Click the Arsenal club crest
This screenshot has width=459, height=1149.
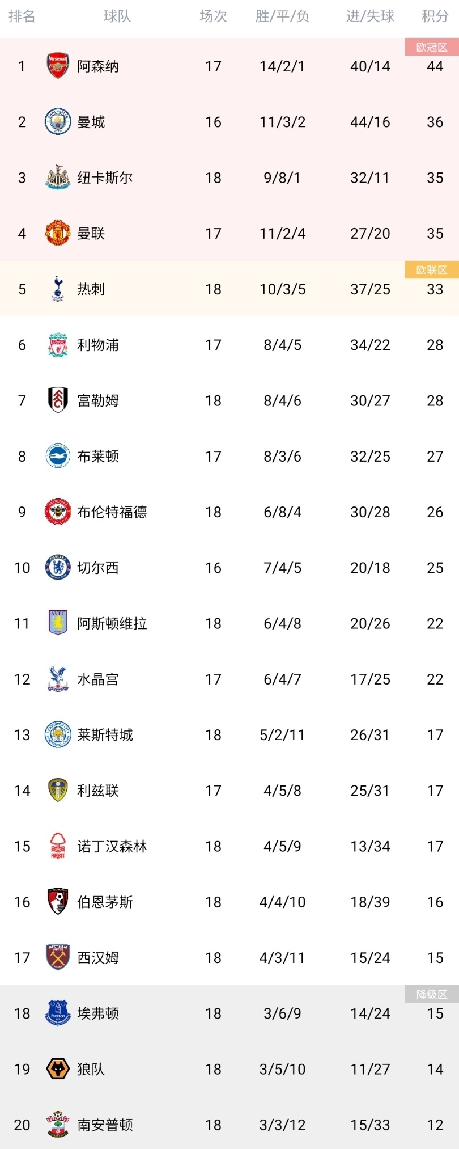tap(58, 66)
